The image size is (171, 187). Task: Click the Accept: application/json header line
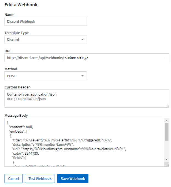pyautogui.click(x=27, y=99)
